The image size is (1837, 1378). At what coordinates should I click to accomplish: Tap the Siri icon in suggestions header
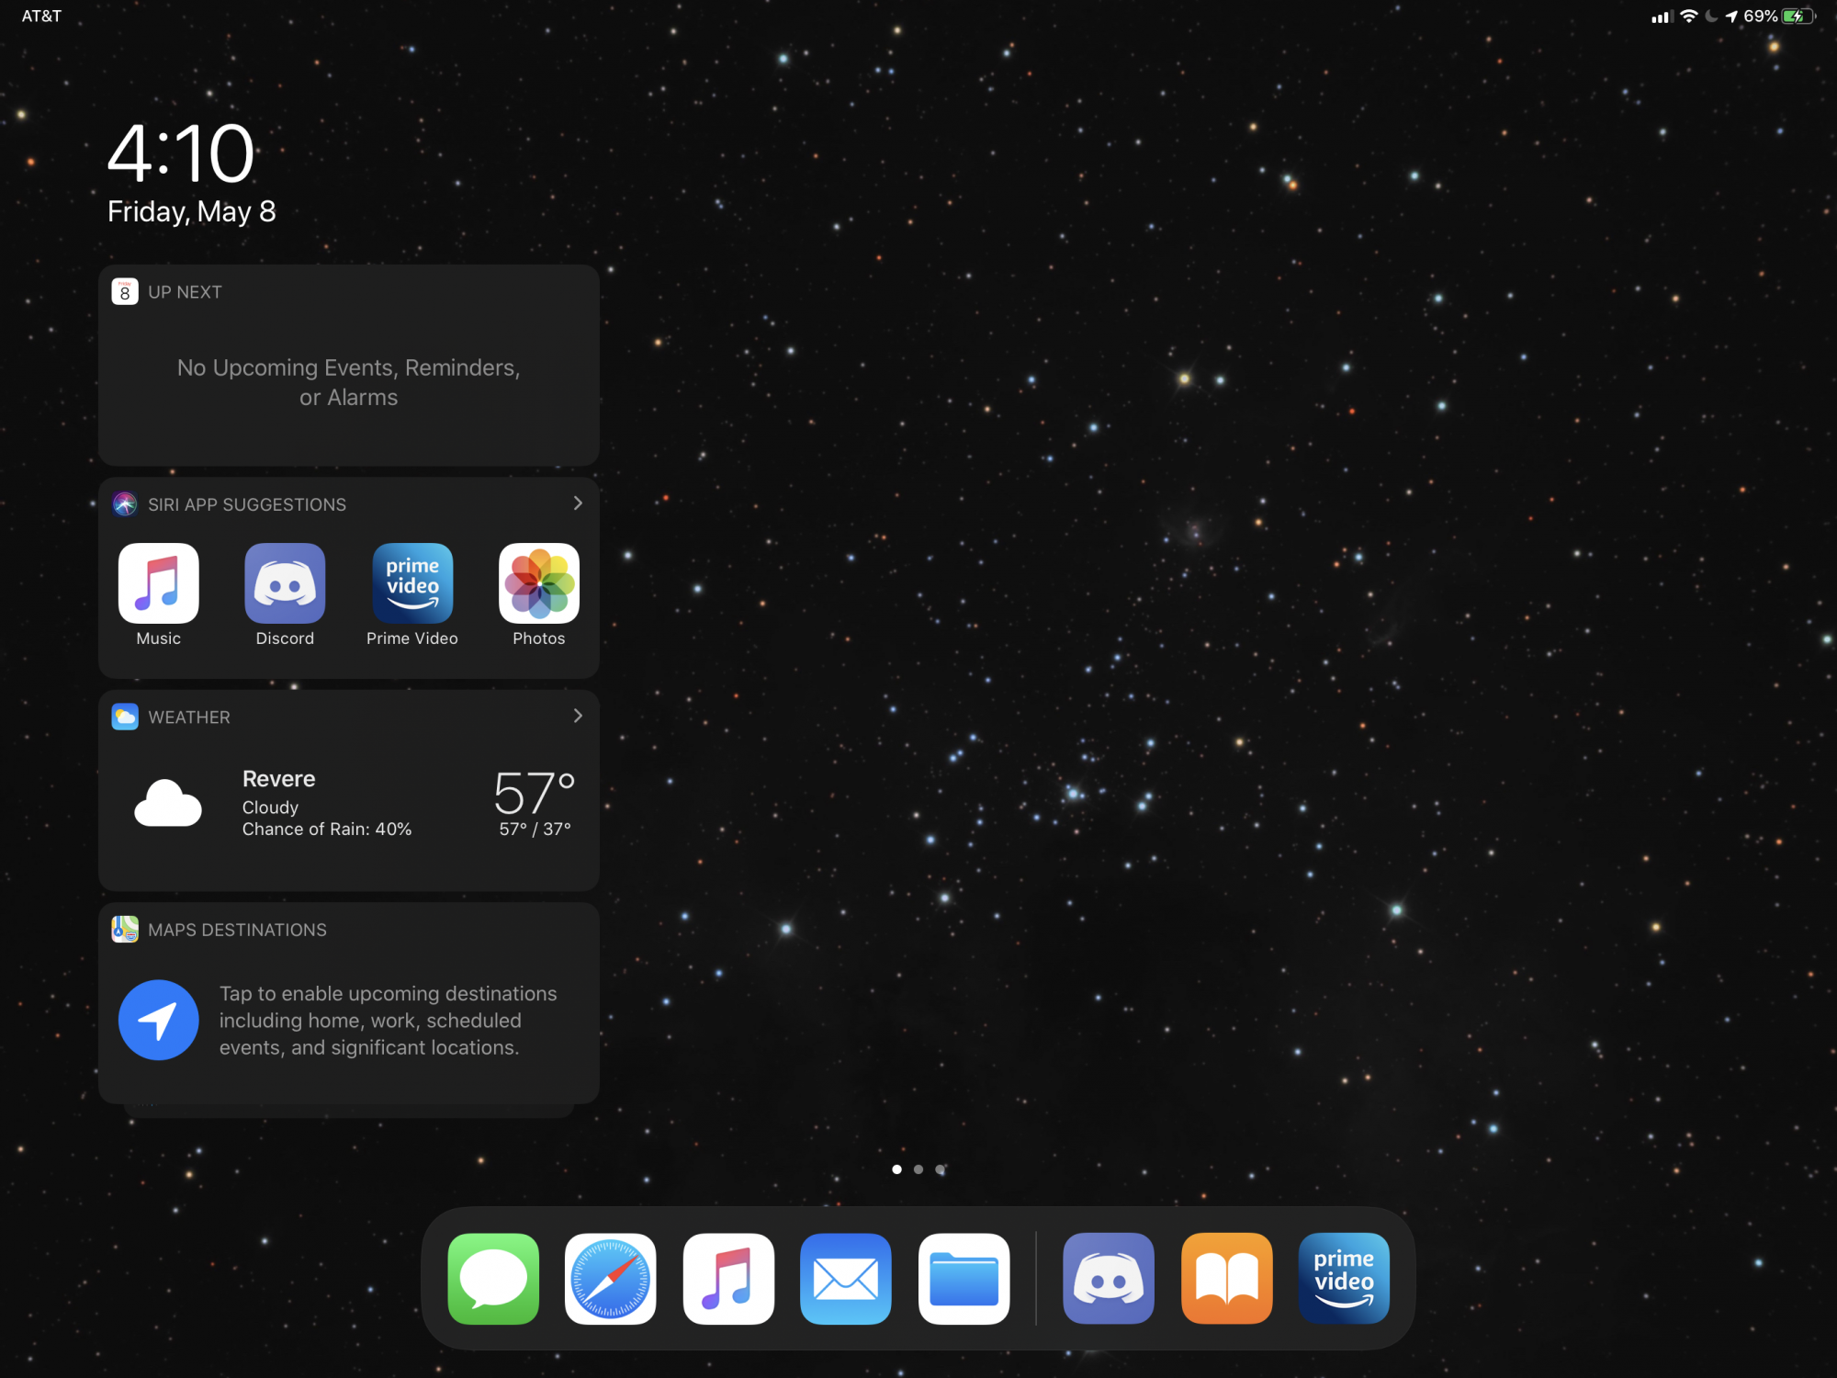[125, 503]
